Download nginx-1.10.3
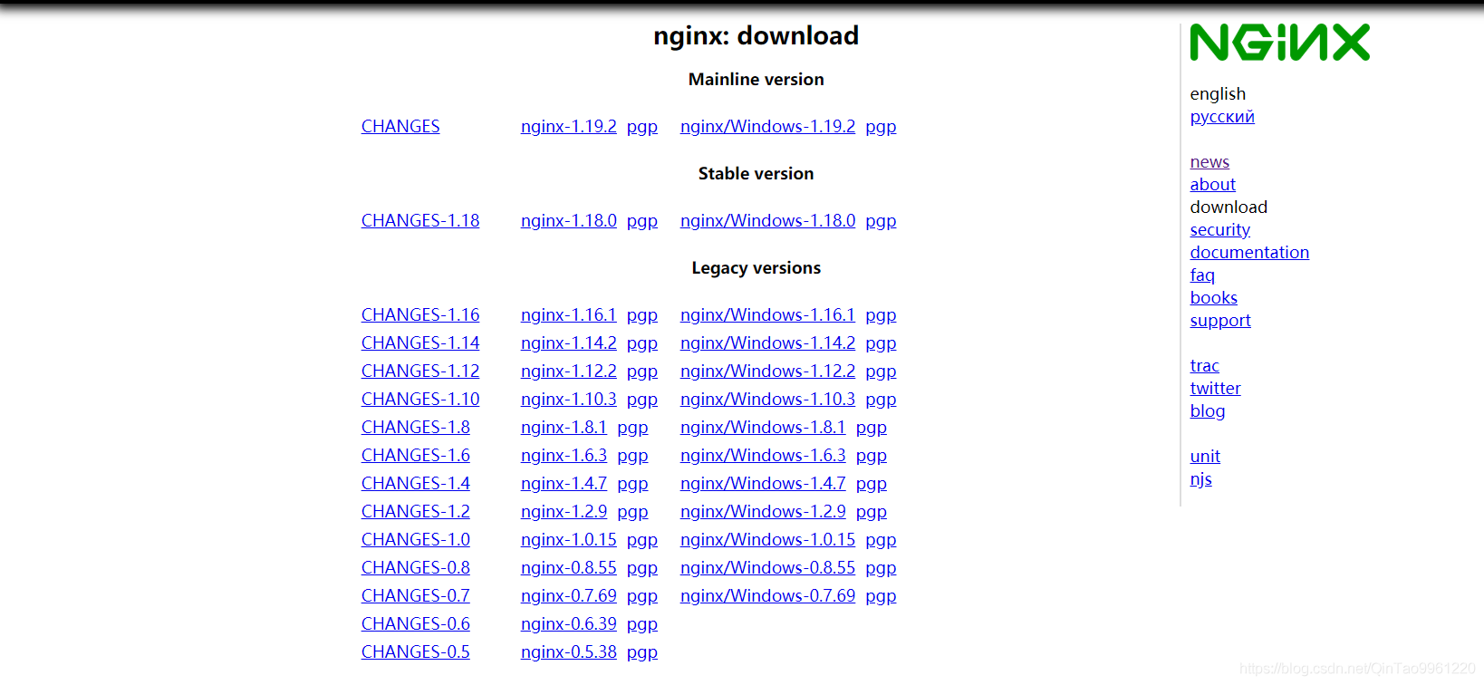1484x685 pixels. pos(569,400)
